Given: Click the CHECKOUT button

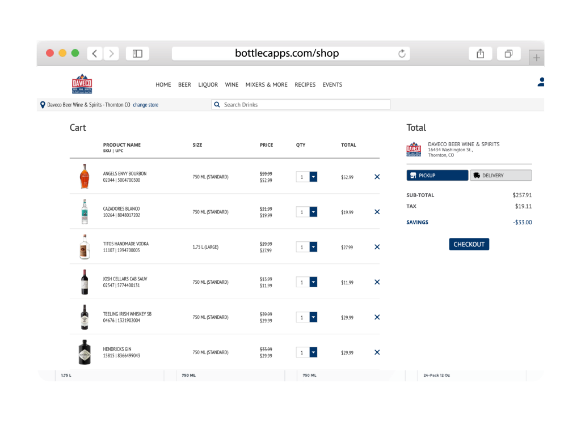Looking at the screenshot, I should click(469, 244).
